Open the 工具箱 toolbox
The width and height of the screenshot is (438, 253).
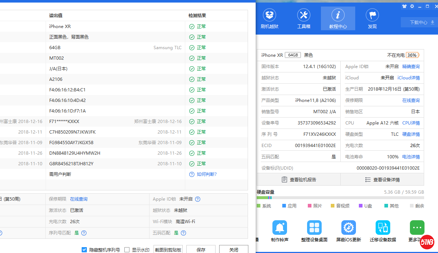pos(303,19)
